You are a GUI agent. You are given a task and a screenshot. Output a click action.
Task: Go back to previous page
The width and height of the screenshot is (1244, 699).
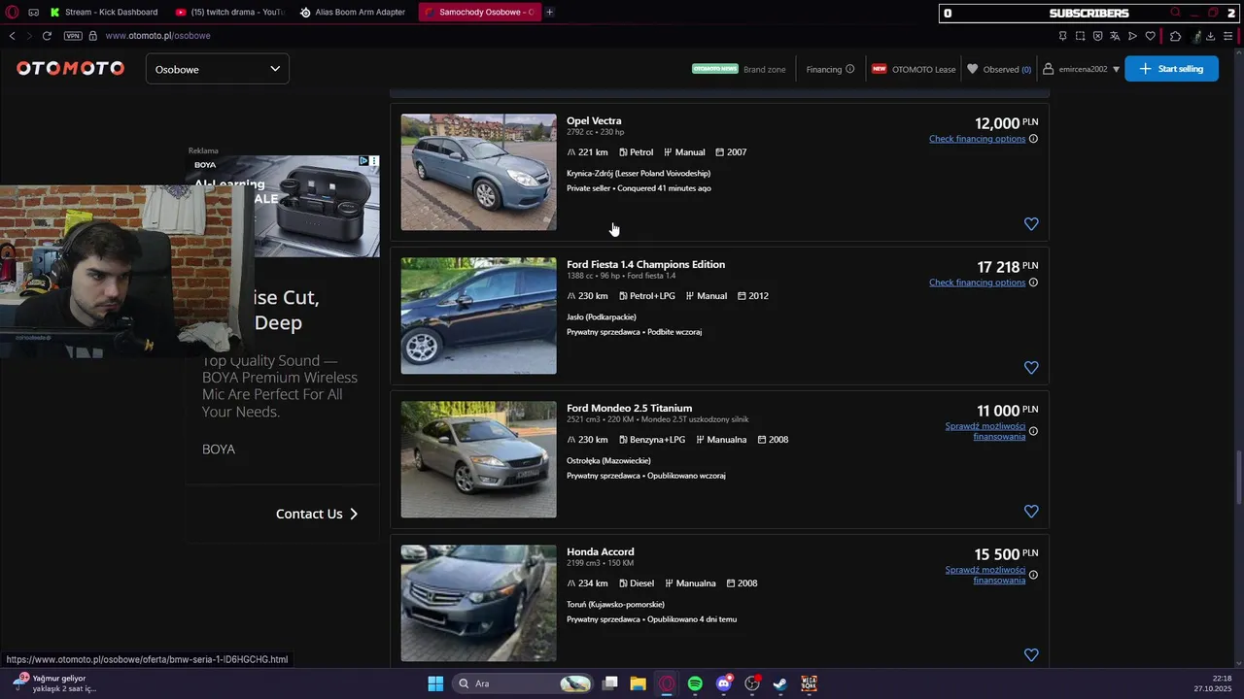[x=12, y=36]
